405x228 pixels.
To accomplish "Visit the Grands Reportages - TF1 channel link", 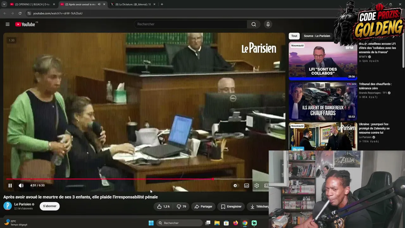I will [x=373, y=93].
